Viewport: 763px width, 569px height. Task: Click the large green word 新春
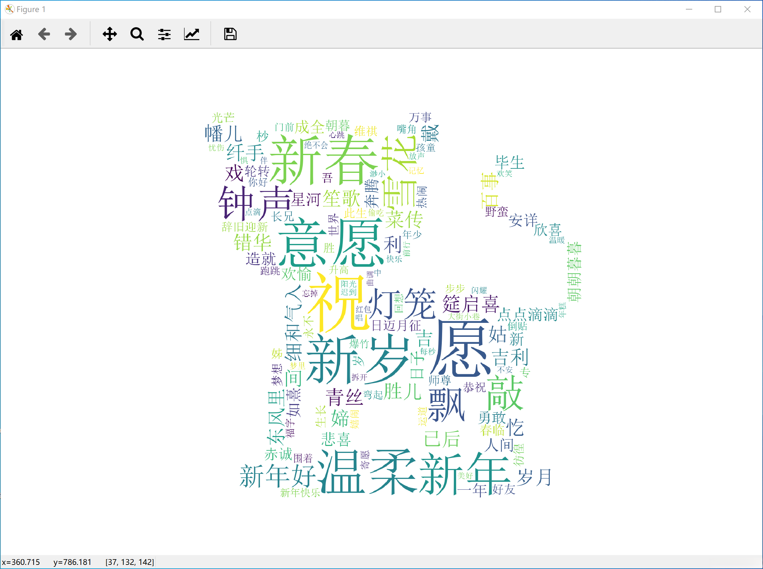click(324, 159)
